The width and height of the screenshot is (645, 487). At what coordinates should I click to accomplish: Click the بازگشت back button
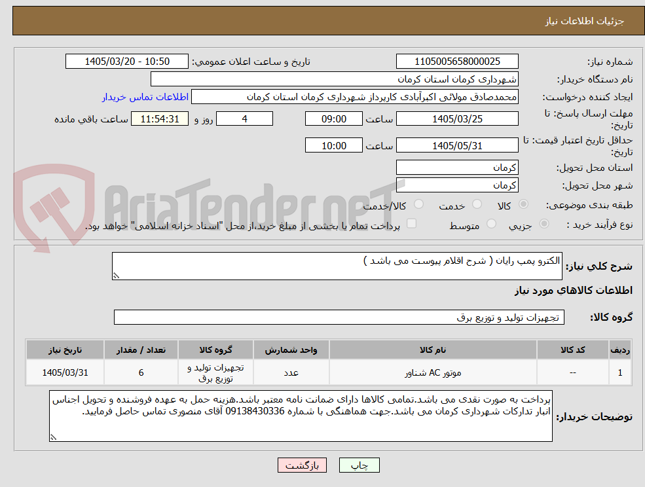pyautogui.click(x=302, y=465)
